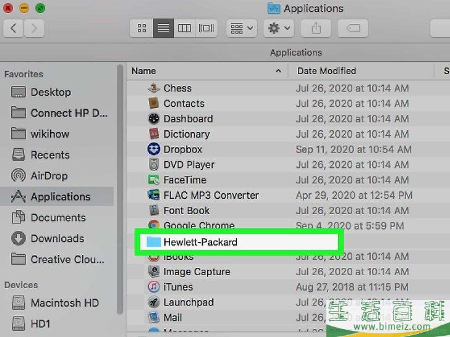450x337 pixels.
Task: Select the iTunes app icon
Action: coord(153,287)
